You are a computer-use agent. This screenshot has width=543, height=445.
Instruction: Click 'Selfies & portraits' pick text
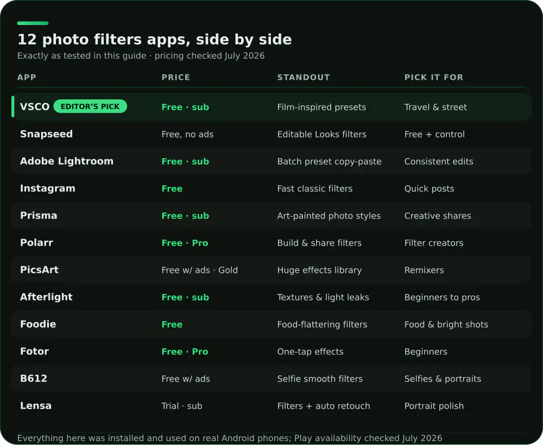tap(443, 379)
